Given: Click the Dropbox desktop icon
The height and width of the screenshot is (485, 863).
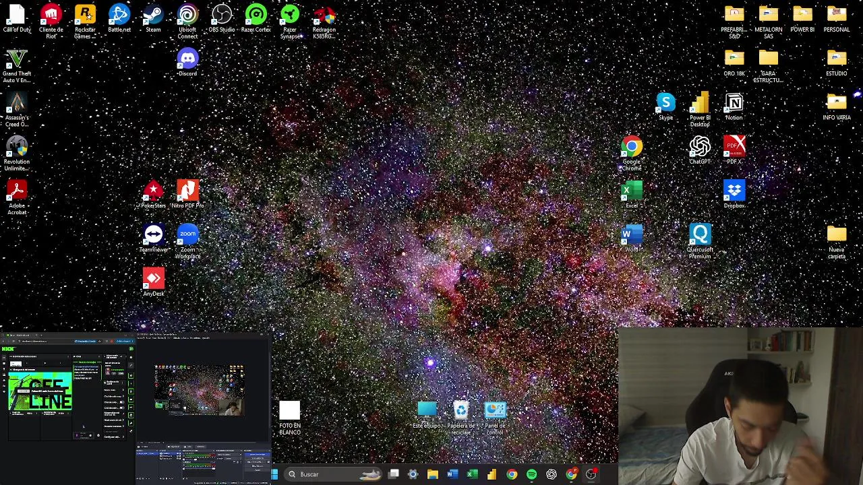Looking at the screenshot, I should 734,194.
